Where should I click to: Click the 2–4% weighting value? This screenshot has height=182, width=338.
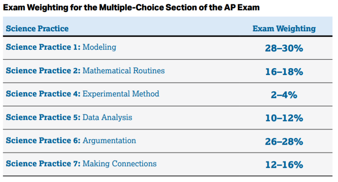coord(284,95)
